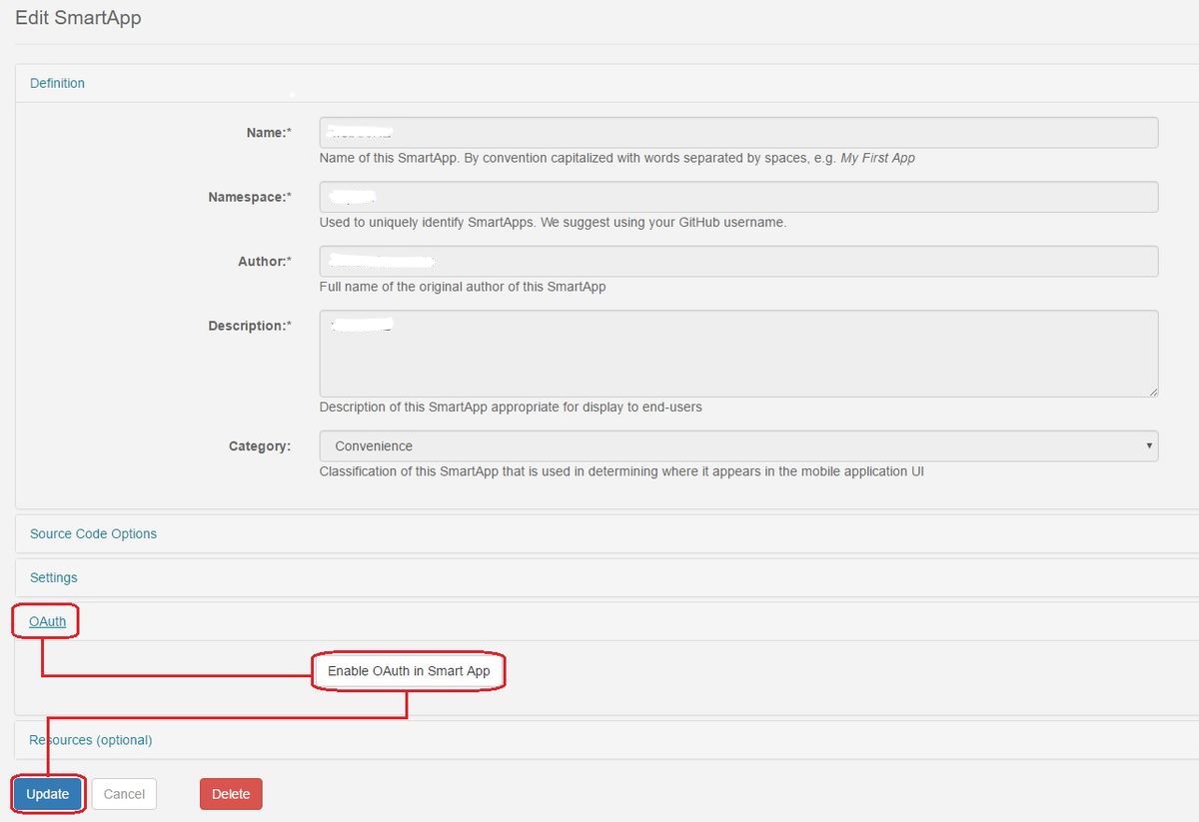Click the Author:* field label

pos(265,261)
